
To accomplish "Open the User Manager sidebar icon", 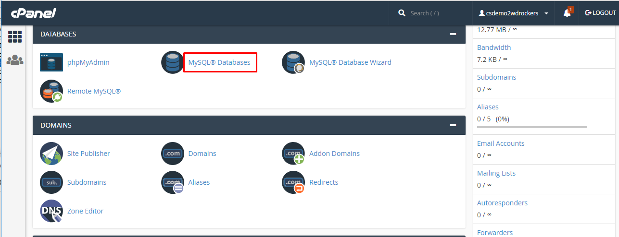I will coord(15,60).
